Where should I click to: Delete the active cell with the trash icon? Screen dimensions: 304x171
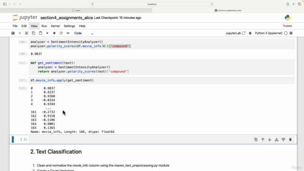click(290, 140)
